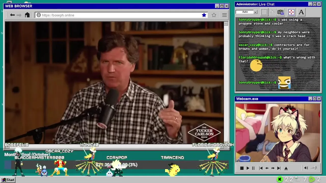This screenshot has width=326, height=183.
Task: Click the CORNPOP name label
Action: [117, 158]
